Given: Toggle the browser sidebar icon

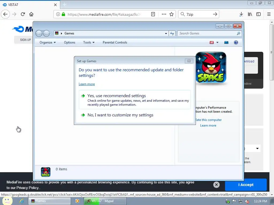Looking at the screenshot, I should coord(258,14).
